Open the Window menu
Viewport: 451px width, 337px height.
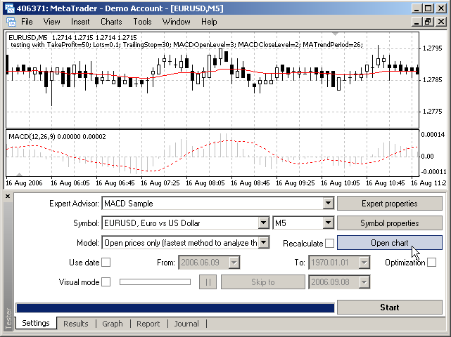(x=177, y=22)
